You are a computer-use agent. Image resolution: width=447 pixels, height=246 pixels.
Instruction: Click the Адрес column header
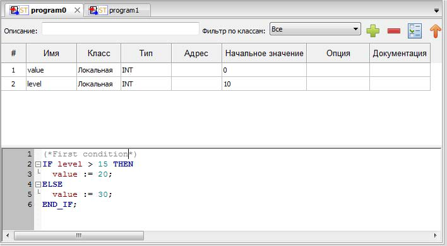(x=196, y=53)
